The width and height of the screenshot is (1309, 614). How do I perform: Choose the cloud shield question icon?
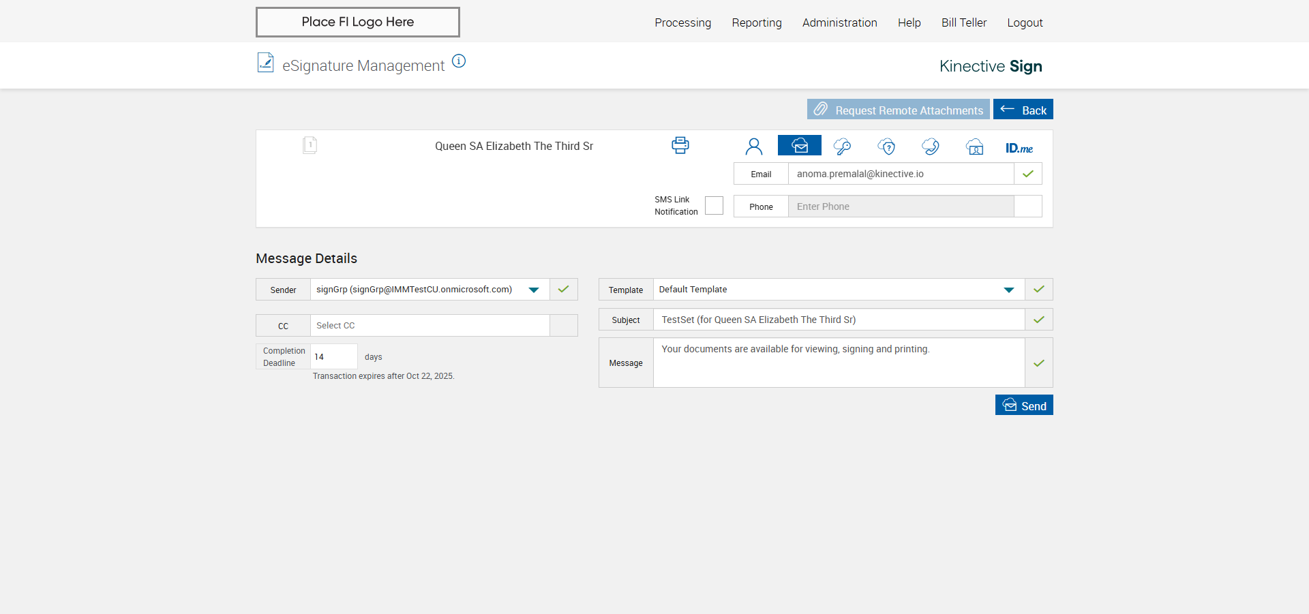886,147
